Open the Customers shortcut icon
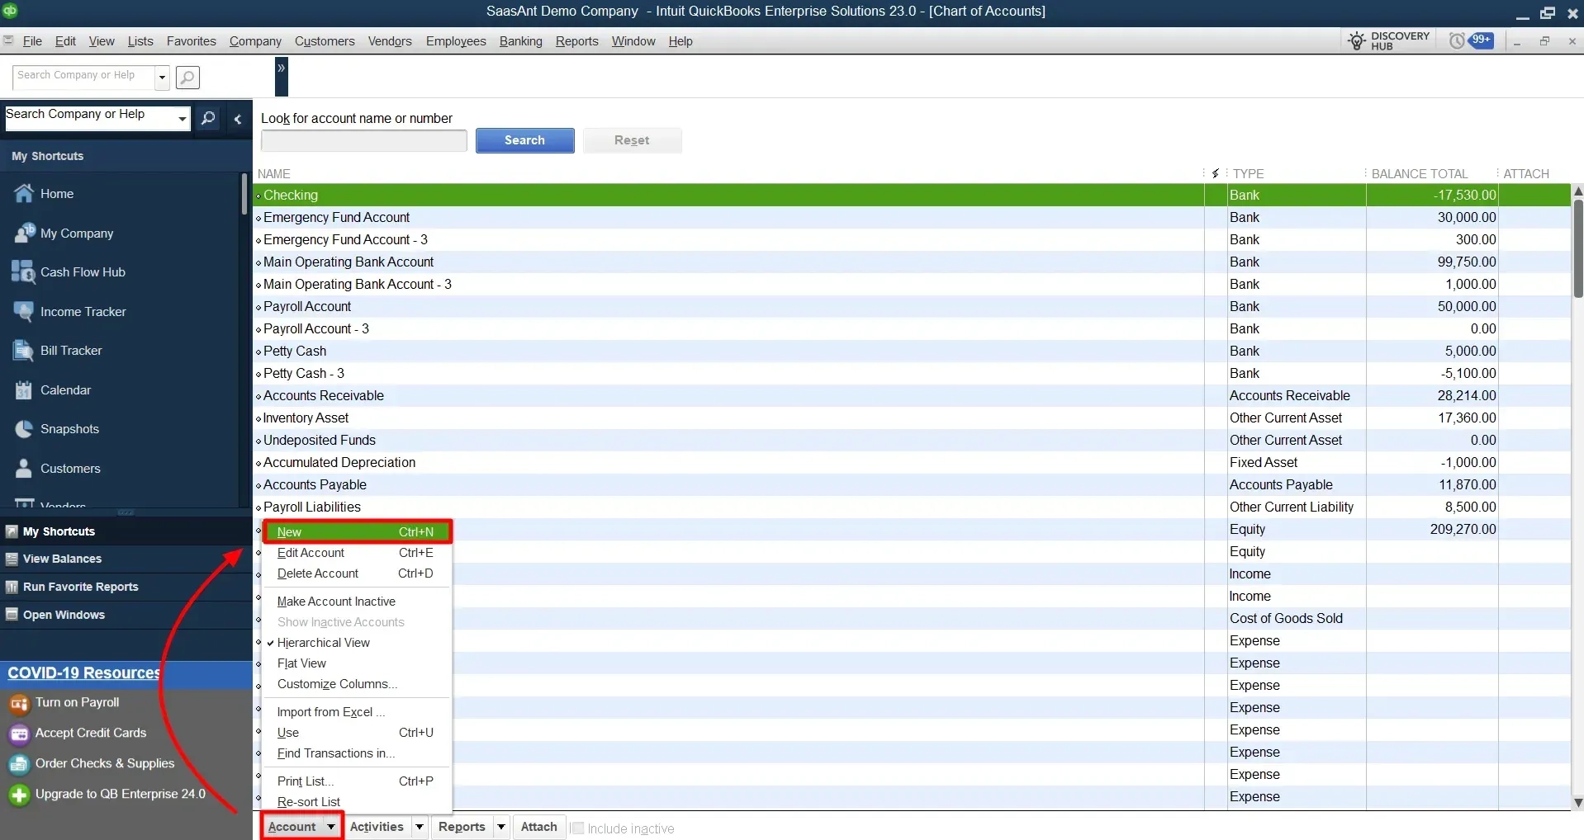Image resolution: width=1584 pixels, height=840 pixels. [x=24, y=469]
